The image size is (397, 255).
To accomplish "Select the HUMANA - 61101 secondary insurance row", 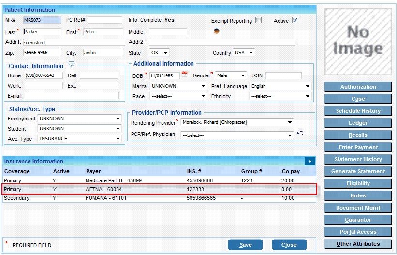I will click(x=159, y=198).
